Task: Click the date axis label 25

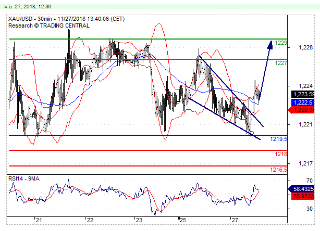Action: click(183, 220)
